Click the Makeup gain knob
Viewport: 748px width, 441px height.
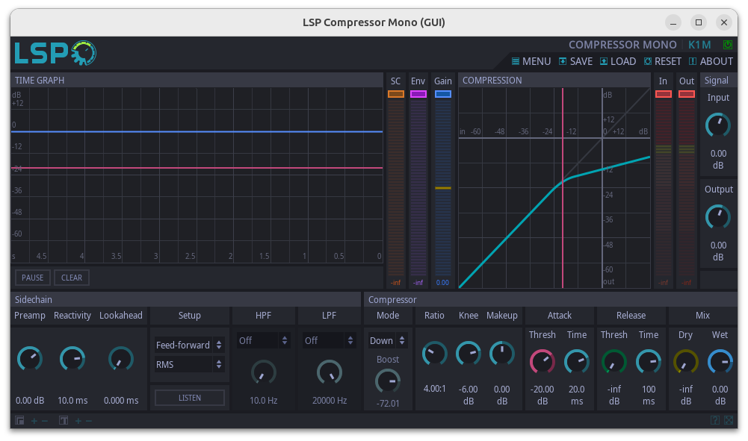tap(502, 354)
